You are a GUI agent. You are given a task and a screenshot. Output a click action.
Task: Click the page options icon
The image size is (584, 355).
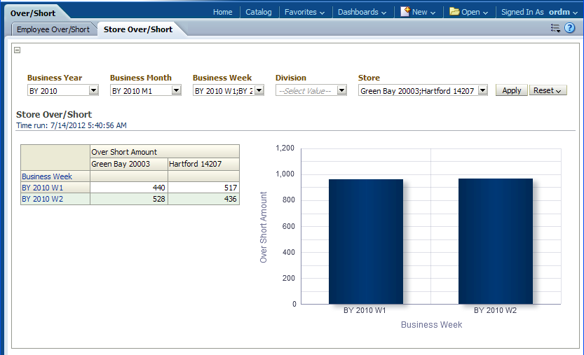tap(555, 28)
